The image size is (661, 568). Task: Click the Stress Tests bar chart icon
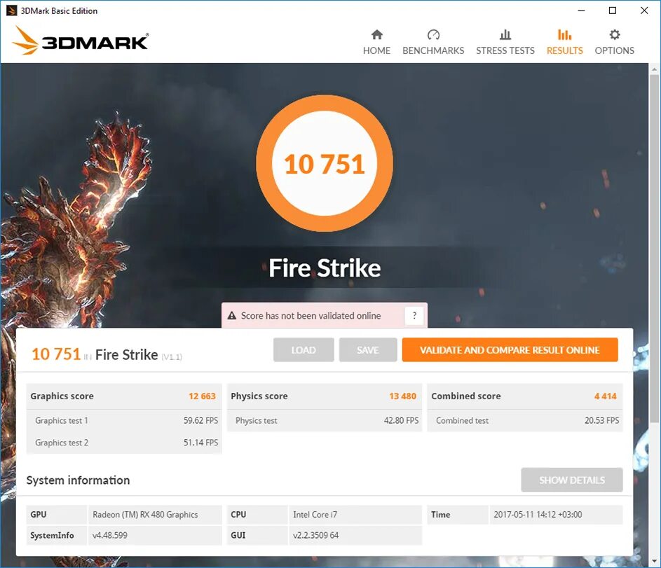(505, 34)
